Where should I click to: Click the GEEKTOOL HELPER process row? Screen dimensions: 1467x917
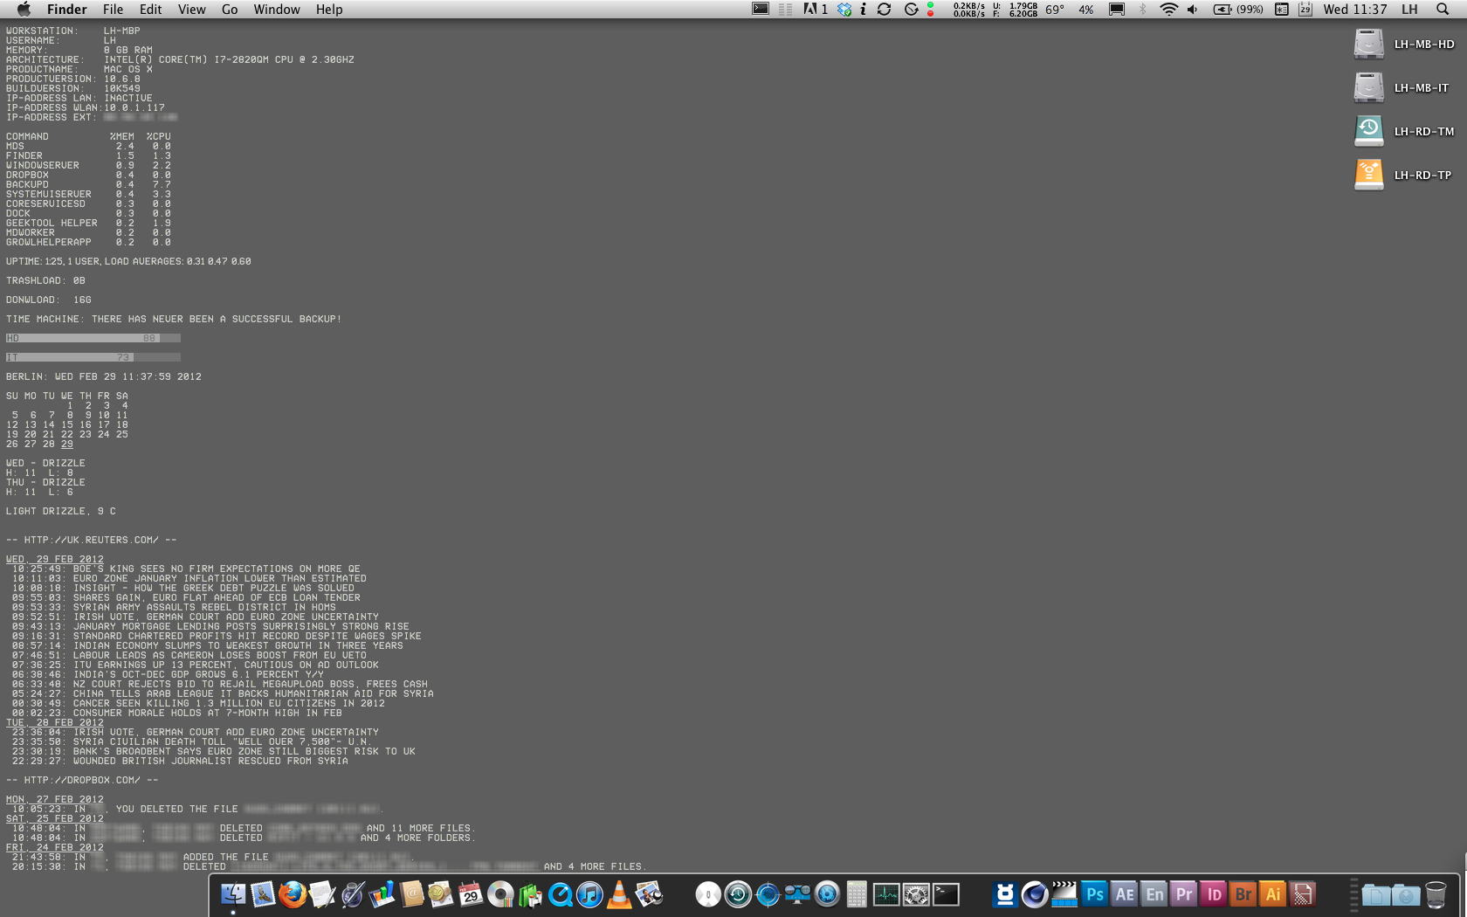pyautogui.click(x=88, y=223)
